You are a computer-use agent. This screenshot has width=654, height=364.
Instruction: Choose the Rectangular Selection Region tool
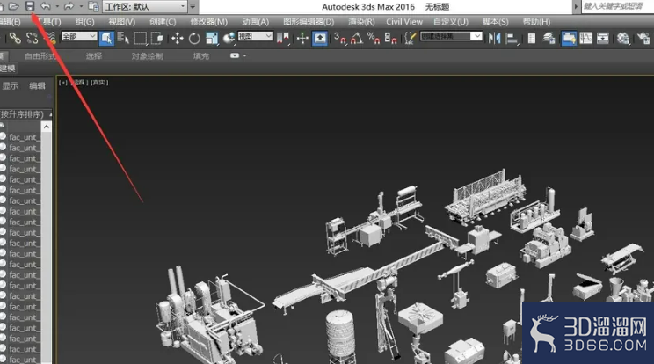tap(140, 39)
